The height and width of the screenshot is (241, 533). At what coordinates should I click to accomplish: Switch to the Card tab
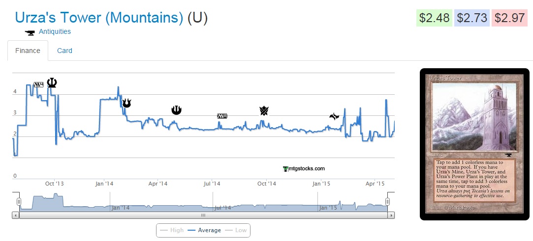tap(64, 51)
